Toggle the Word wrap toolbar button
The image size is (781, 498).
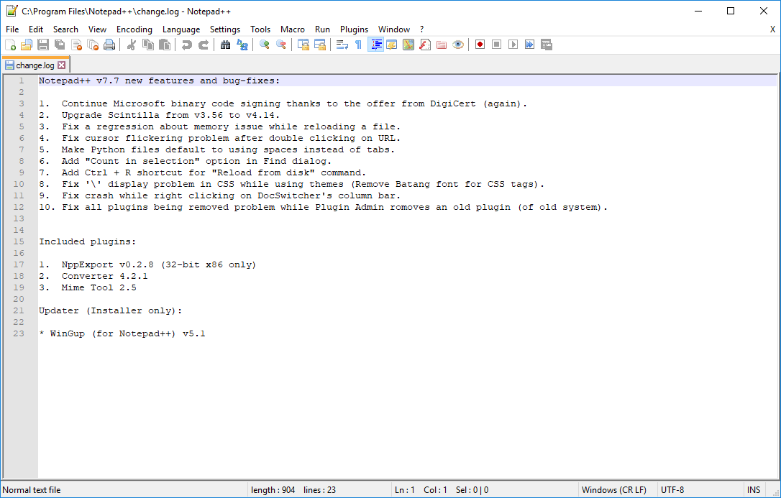pos(342,45)
